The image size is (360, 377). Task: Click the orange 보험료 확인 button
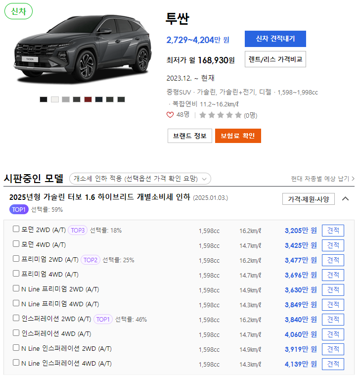tap(238, 136)
